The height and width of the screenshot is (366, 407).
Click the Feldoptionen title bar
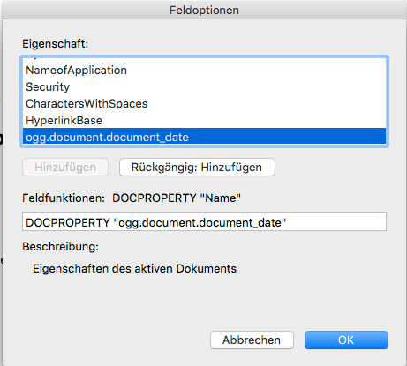204,10
